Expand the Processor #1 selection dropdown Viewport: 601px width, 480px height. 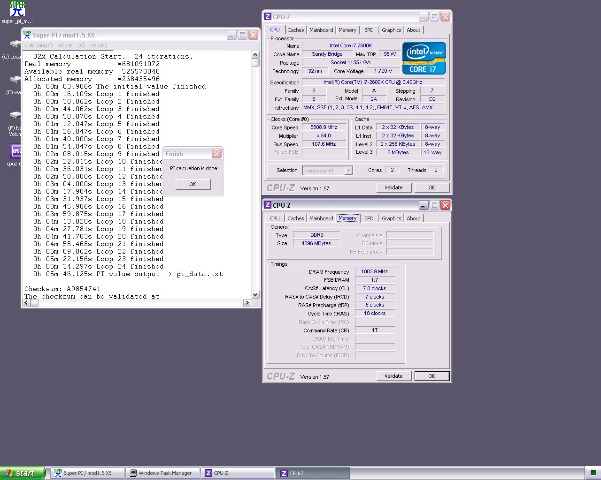tap(348, 171)
